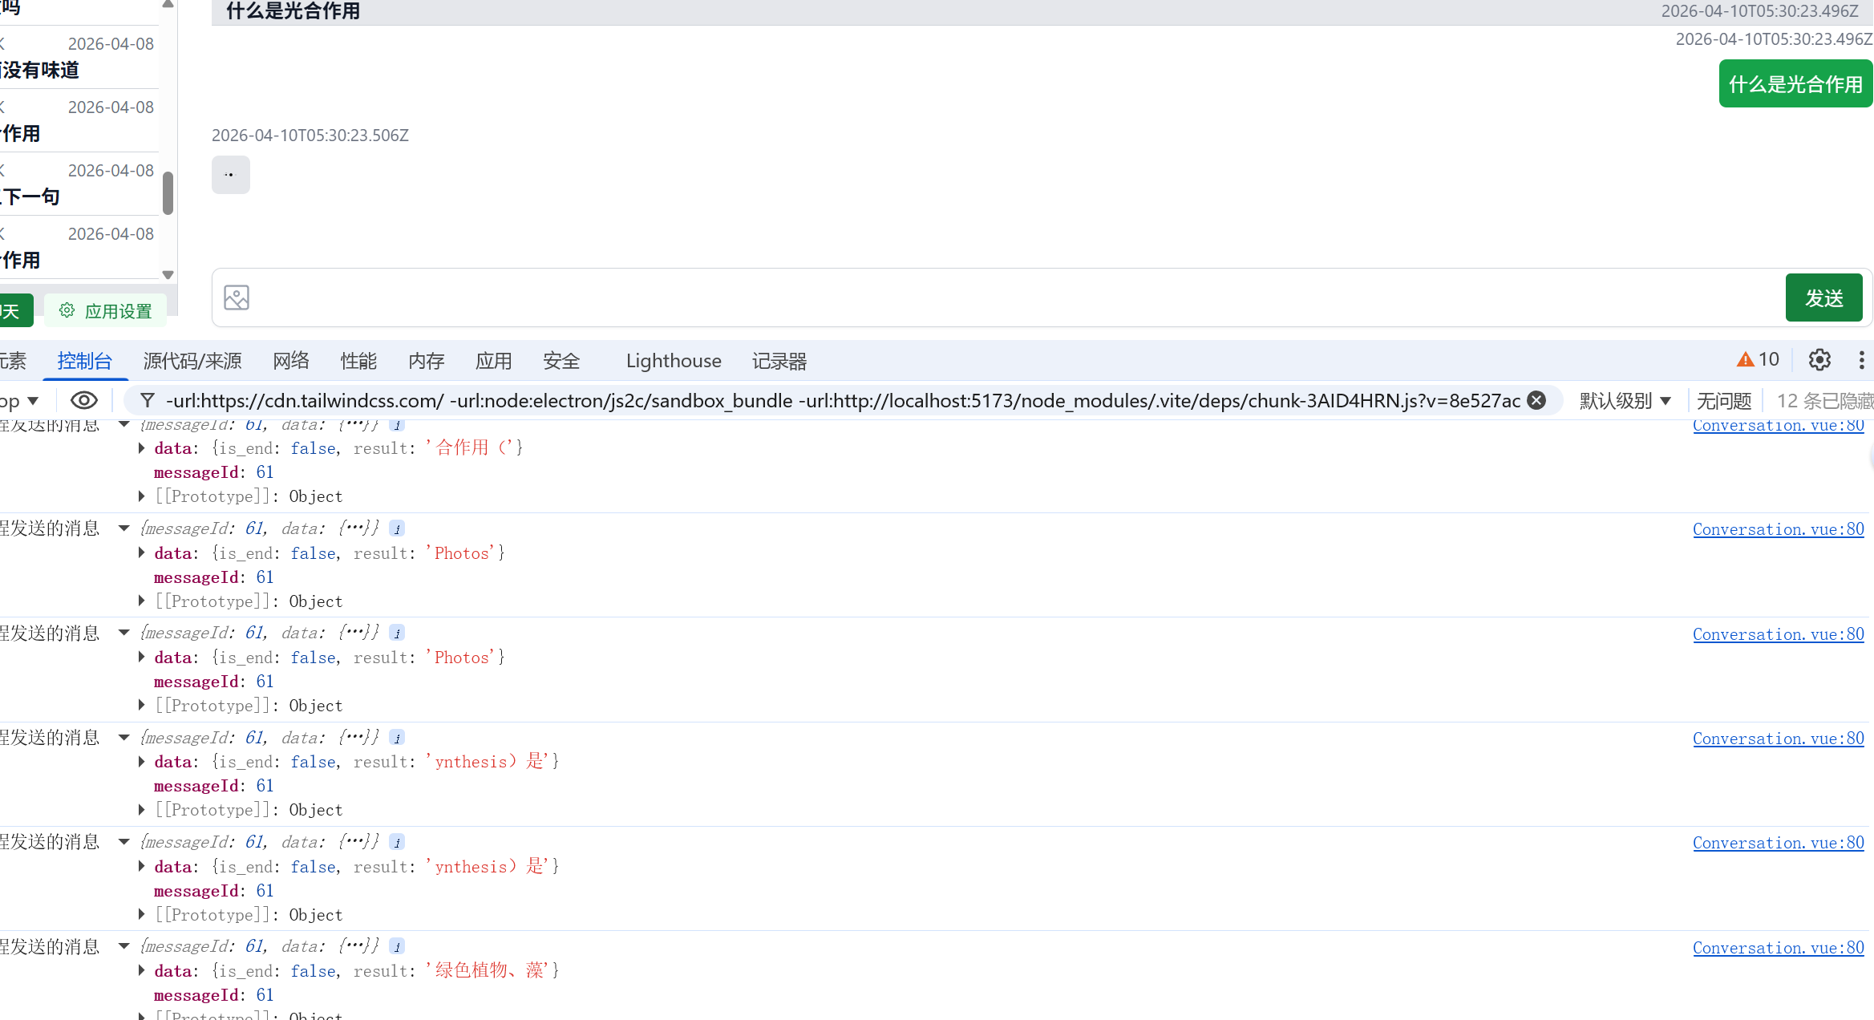The width and height of the screenshot is (1874, 1020).
Task: Click gear icon on 应用设置 button
Action: pyautogui.click(x=67, y=310)
